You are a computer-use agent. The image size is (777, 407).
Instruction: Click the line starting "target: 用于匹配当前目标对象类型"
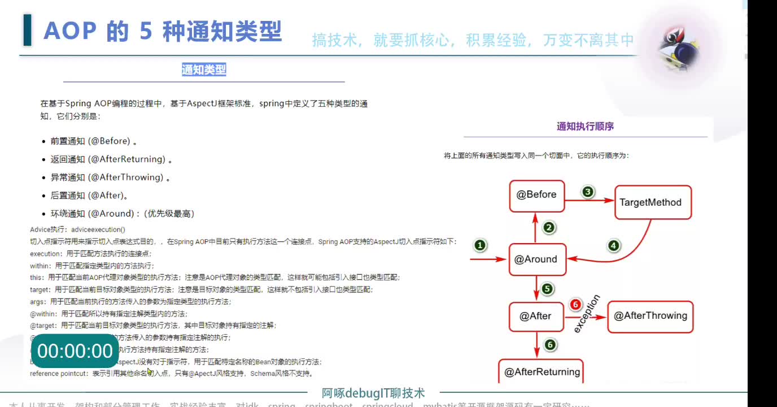(201, 289)
